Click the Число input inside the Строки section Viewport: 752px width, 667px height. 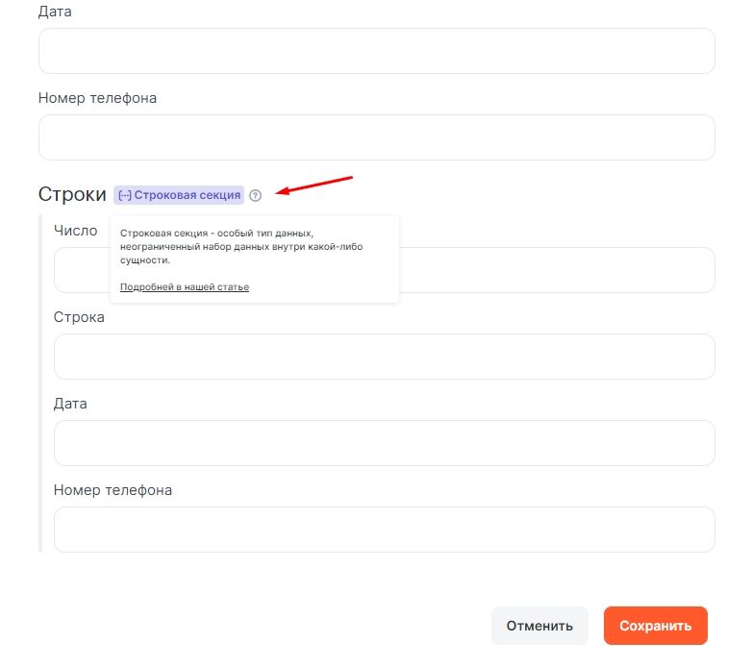pos(558,270)
